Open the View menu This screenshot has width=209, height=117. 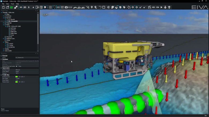click(8, 4)
